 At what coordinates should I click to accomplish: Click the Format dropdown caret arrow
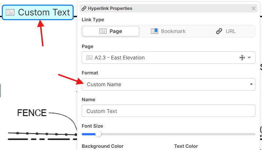251,84
